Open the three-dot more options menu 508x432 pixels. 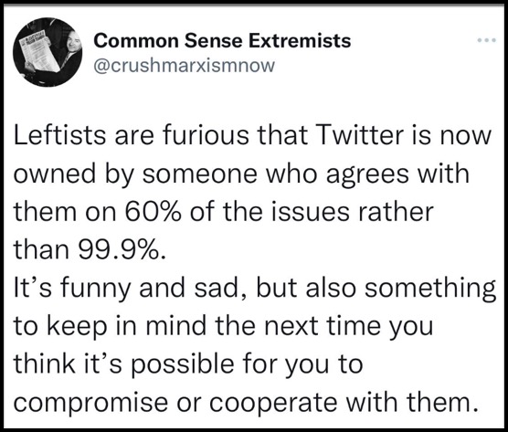click(x=487, y=40)
